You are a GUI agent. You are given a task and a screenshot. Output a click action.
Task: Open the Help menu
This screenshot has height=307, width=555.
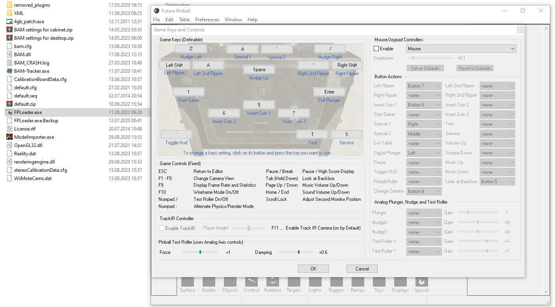pos(252,20)
